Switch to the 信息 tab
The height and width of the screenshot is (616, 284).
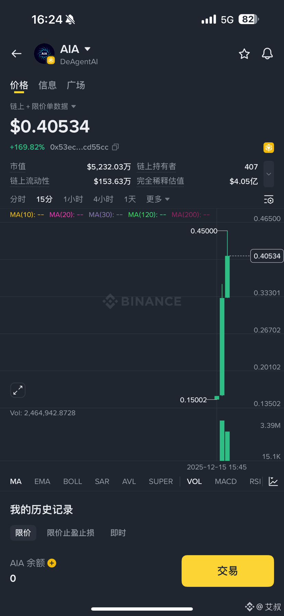[47, 85]
